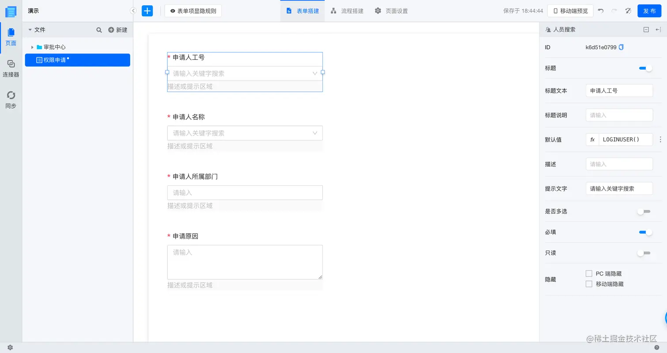Click the LOGINUSER() default value field
The image size is (667, 353).
pos(626,140)
